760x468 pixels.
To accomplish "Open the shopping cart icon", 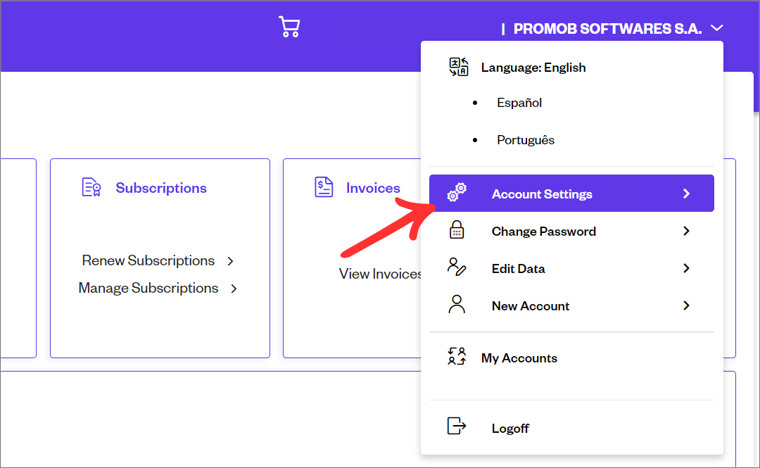I will point(289,27).
